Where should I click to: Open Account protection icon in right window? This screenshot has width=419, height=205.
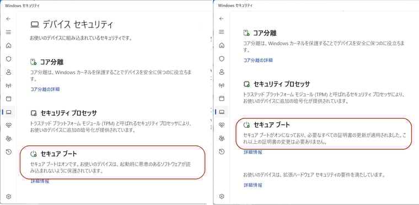point(221,72)
